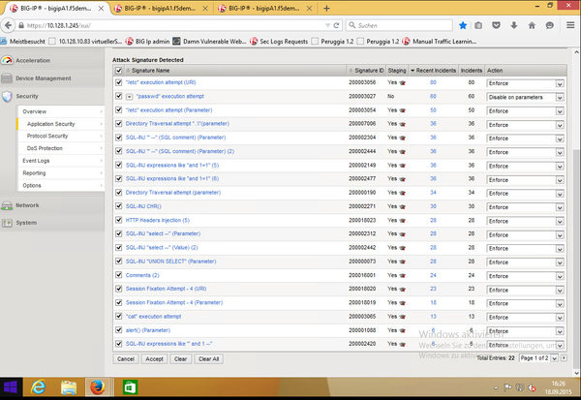Open Action dropdown for Comments (2) row
Image resolution: width=581 pixels, height=400 pixels.
(526, 276)
